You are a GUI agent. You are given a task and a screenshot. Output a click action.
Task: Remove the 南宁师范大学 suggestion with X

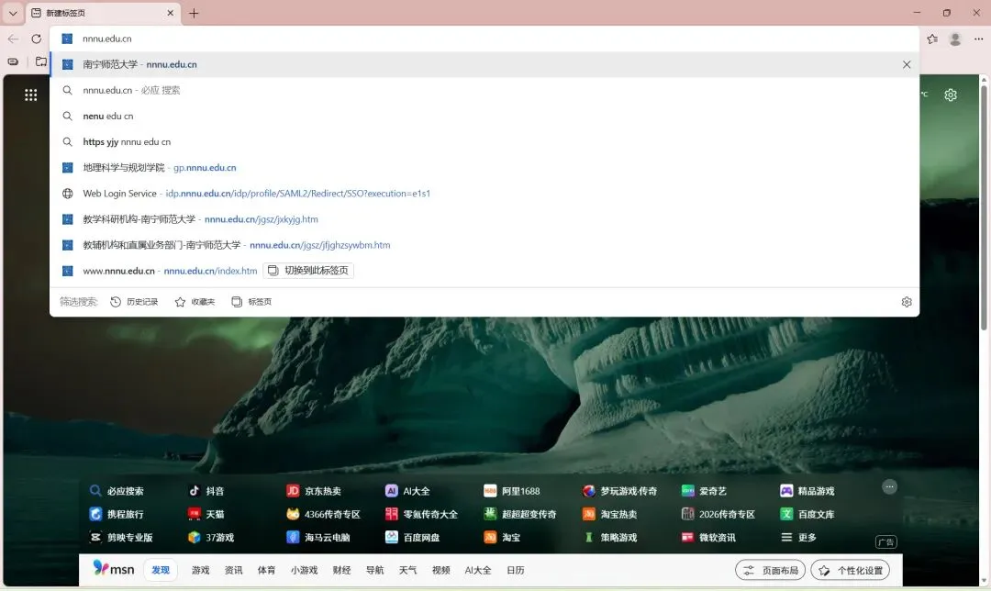coord(907,64)
